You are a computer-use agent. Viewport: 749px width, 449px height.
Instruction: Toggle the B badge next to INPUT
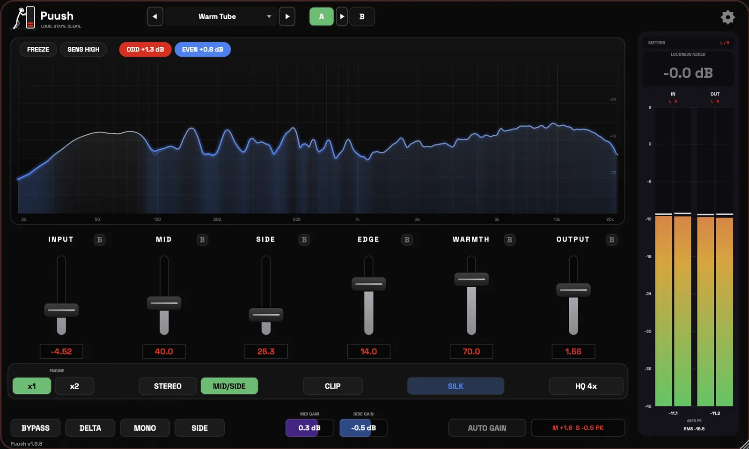point(99,239)
